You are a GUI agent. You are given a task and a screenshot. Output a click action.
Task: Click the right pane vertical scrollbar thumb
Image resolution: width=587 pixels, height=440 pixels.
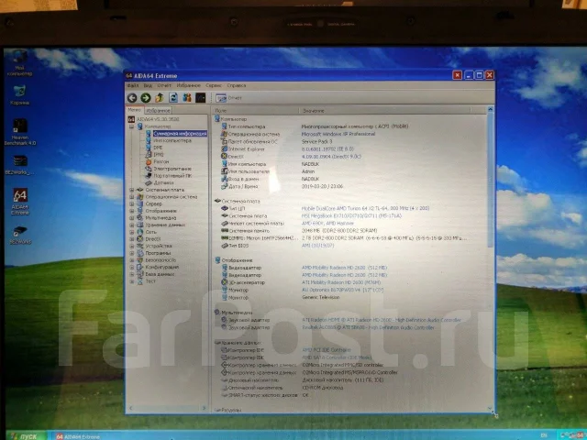click(x=491, y=180)
